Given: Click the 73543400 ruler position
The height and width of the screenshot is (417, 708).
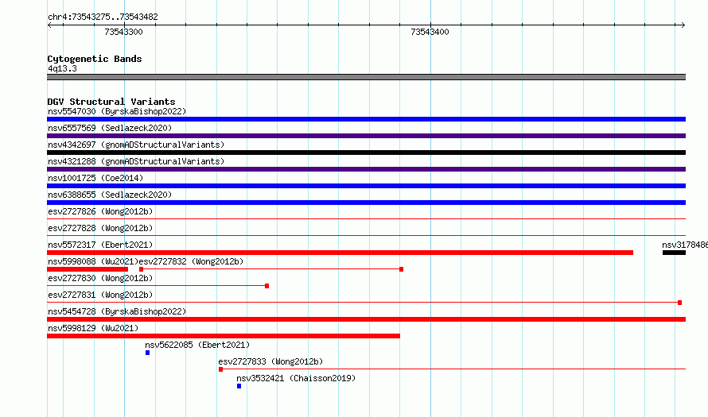Looking at the screenshot, I should pos(430,32).
